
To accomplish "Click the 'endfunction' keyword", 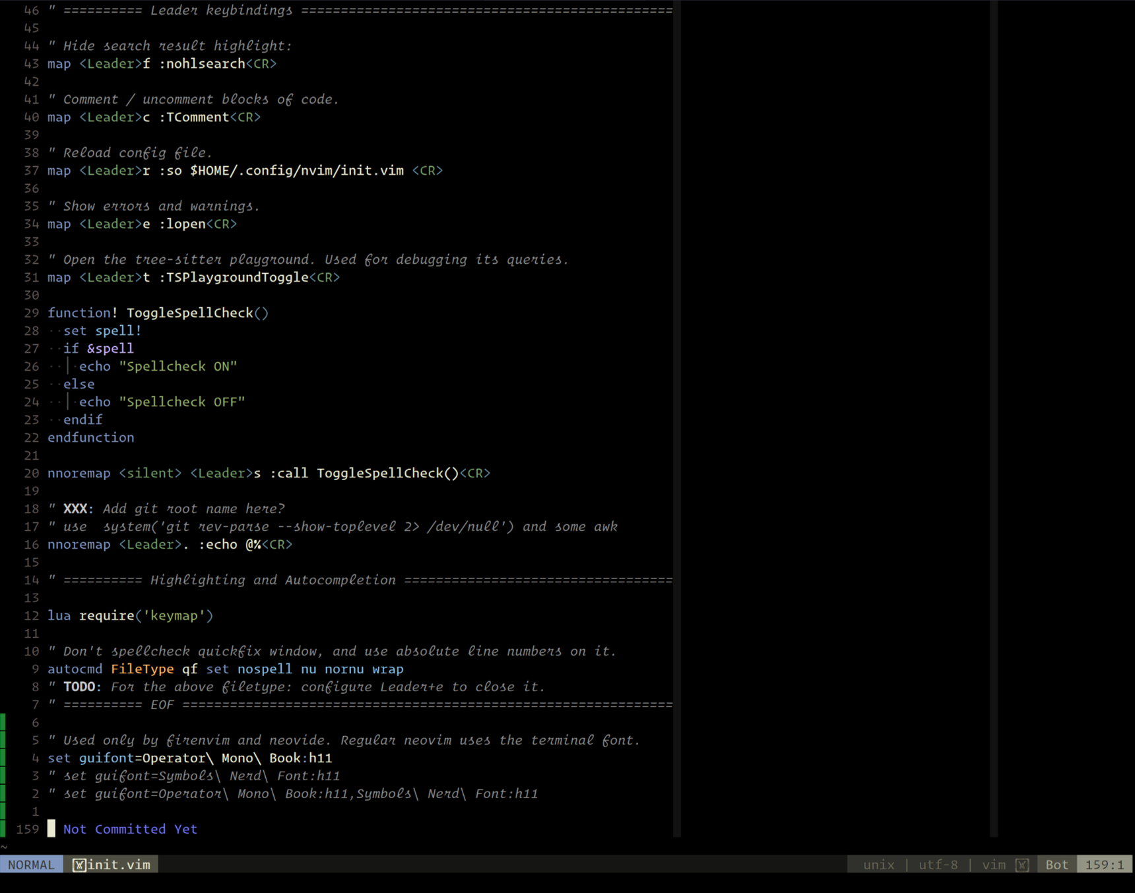I will pos(90,438).
